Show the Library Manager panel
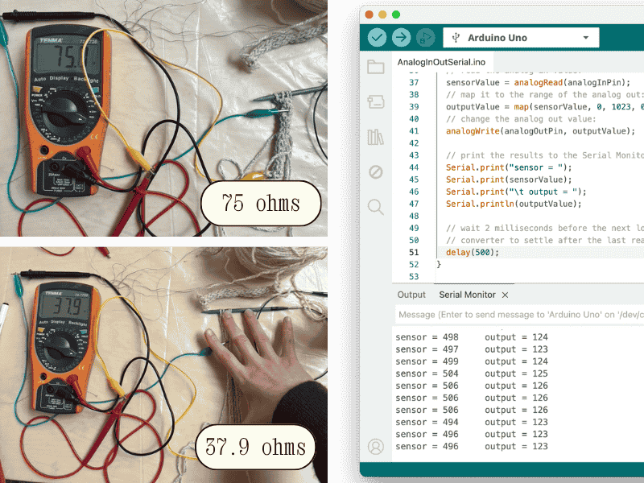This screenshot has height=483, width=644. pos(376,137)
